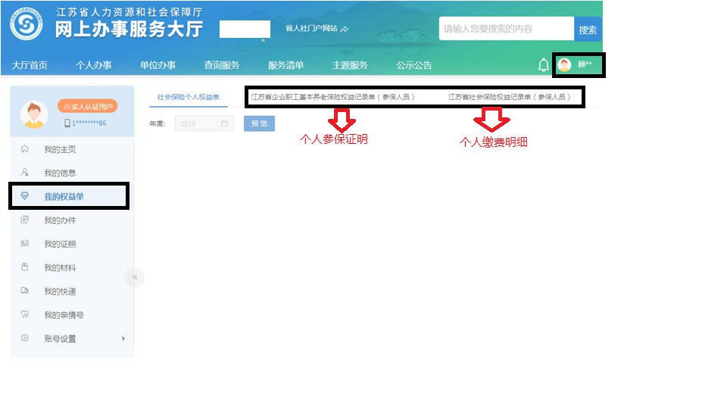The width and height of the screenshot is (727, 409).
Task: Click the share arrow beside 省人社门户网站
Action: (344, 30)
